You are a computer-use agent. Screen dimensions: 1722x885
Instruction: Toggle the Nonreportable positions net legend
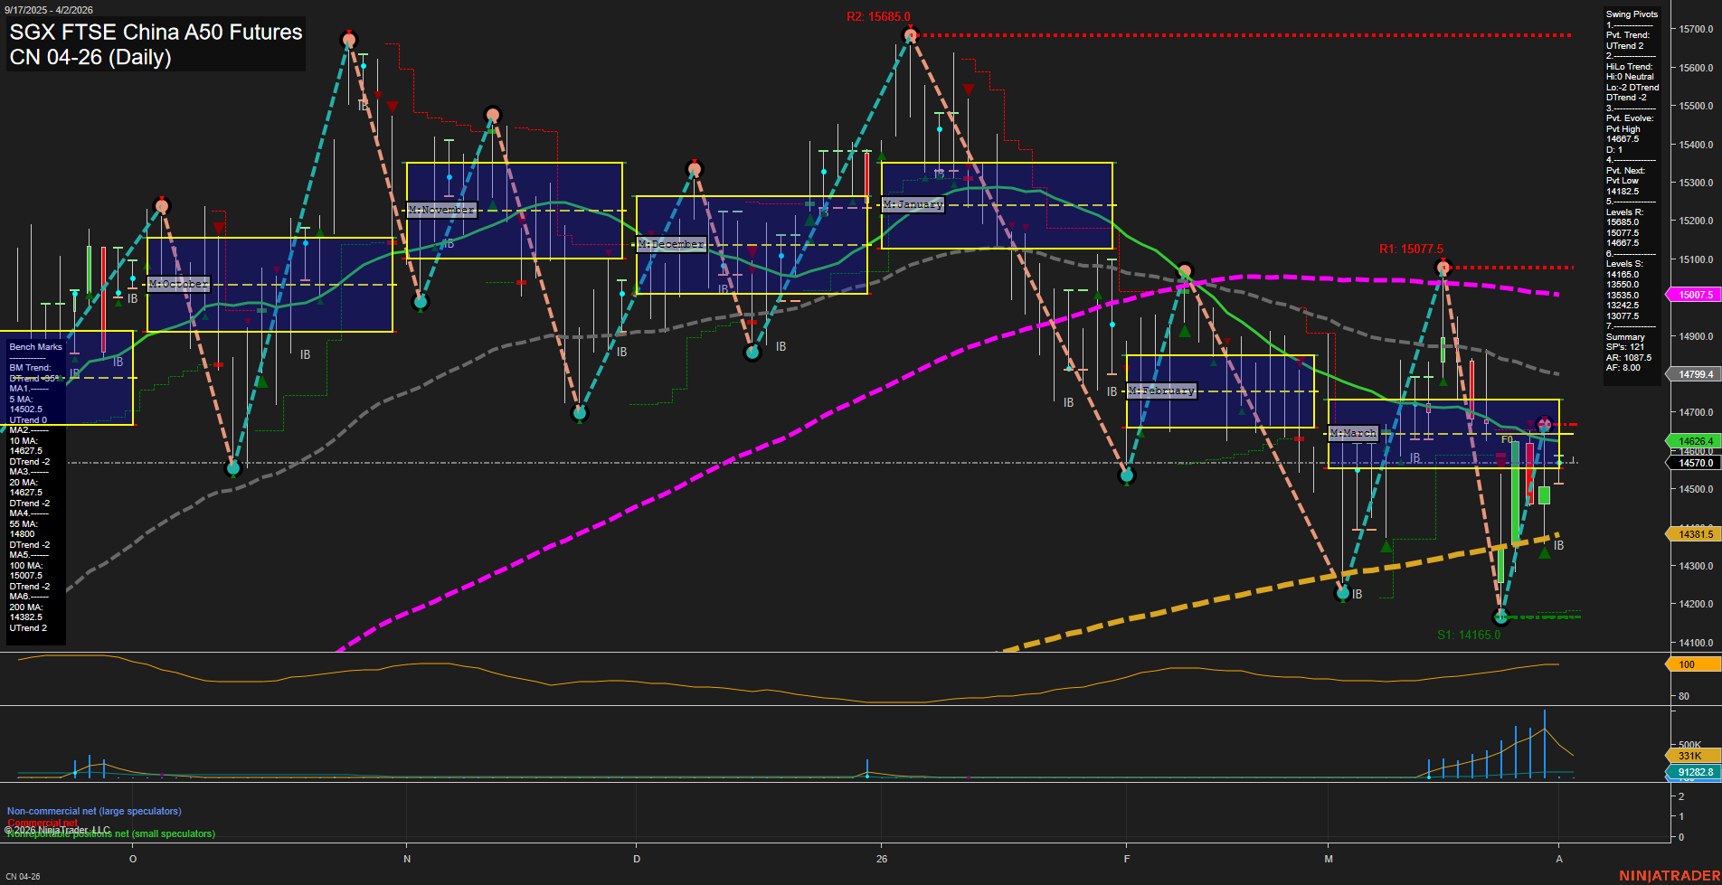109,833
